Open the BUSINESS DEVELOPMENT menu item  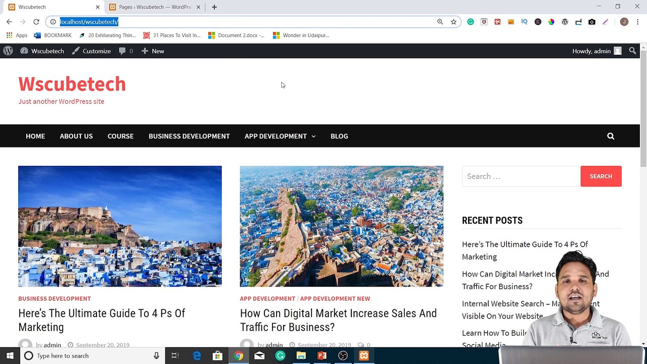click(189, 136)
